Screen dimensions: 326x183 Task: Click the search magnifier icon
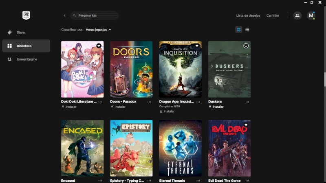pos(74,15)
